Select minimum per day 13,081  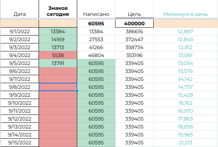185,55
